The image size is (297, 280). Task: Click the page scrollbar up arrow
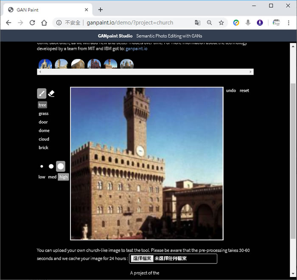pos(293,46)
